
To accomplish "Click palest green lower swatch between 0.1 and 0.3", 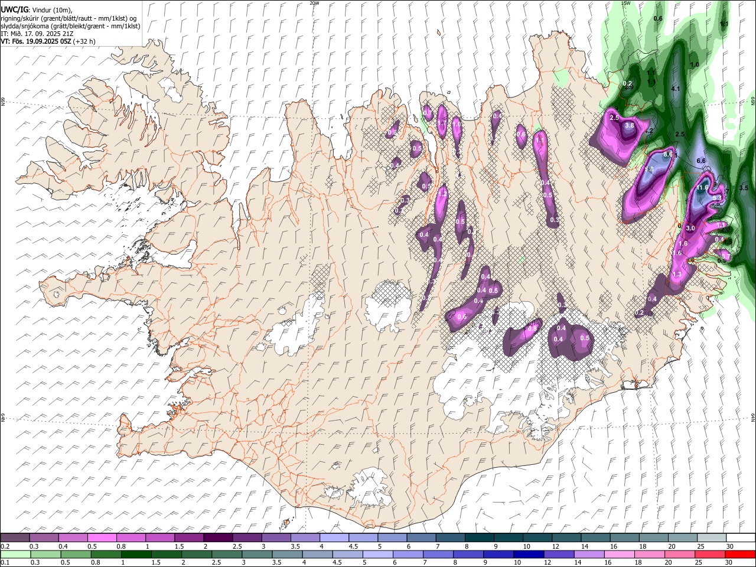I will click(15, 555).
